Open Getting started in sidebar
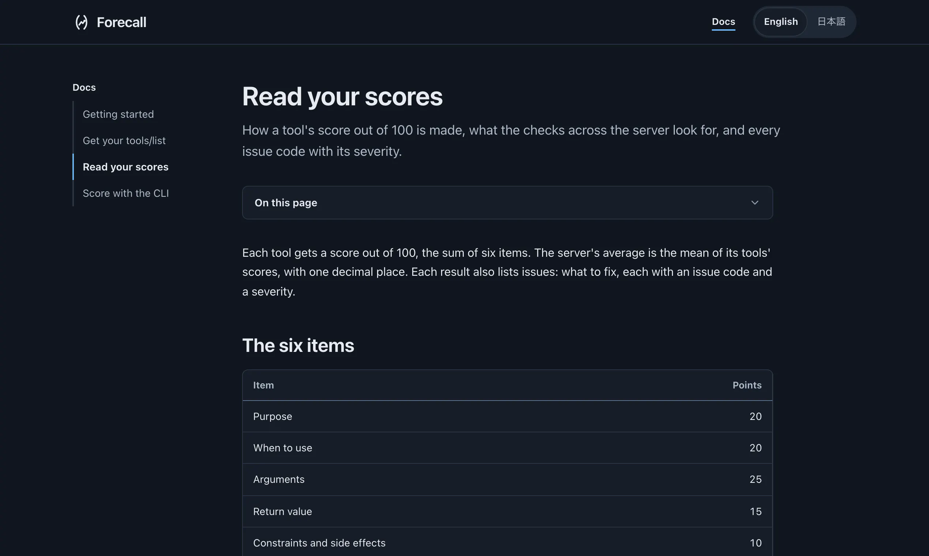 click(x=118, y=114)
